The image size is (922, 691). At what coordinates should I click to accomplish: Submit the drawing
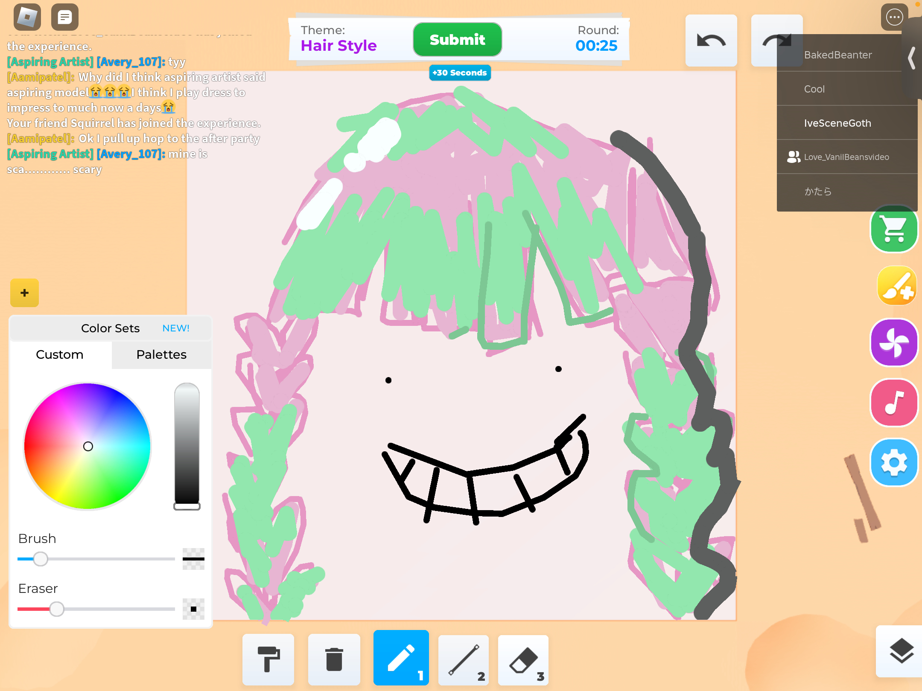(457, 40)
